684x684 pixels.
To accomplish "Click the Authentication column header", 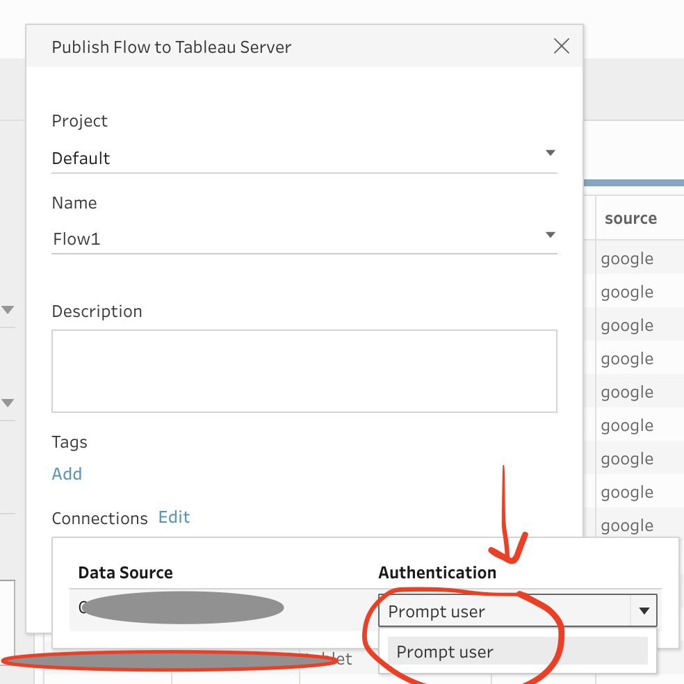I will (437, 573).
